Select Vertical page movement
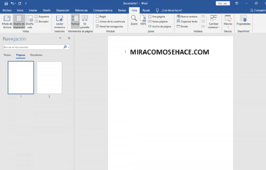Screen dimensions: 266x170 point(75,21)
